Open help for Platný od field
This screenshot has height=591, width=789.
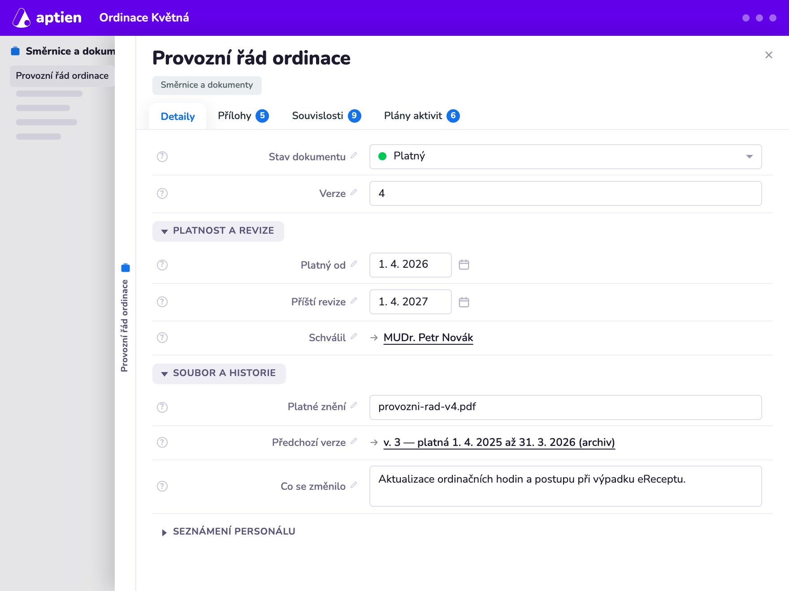click(162, 265)
